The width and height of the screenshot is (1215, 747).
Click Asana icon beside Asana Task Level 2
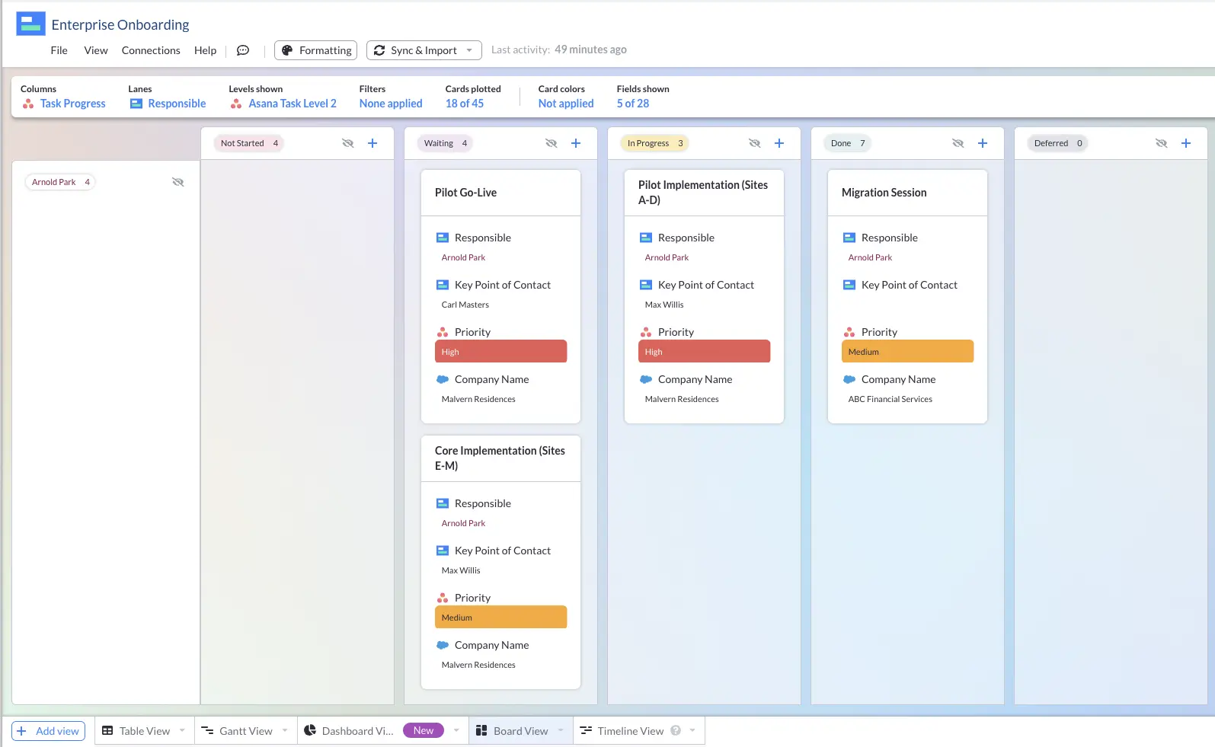click(236, 104)
